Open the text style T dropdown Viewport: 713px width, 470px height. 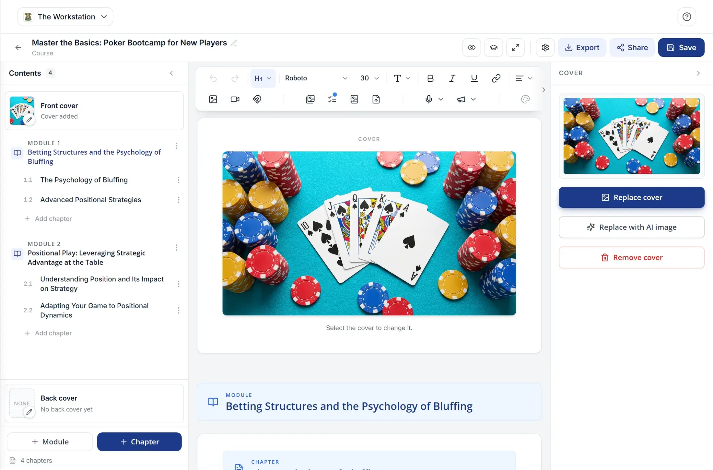point(402,78)
